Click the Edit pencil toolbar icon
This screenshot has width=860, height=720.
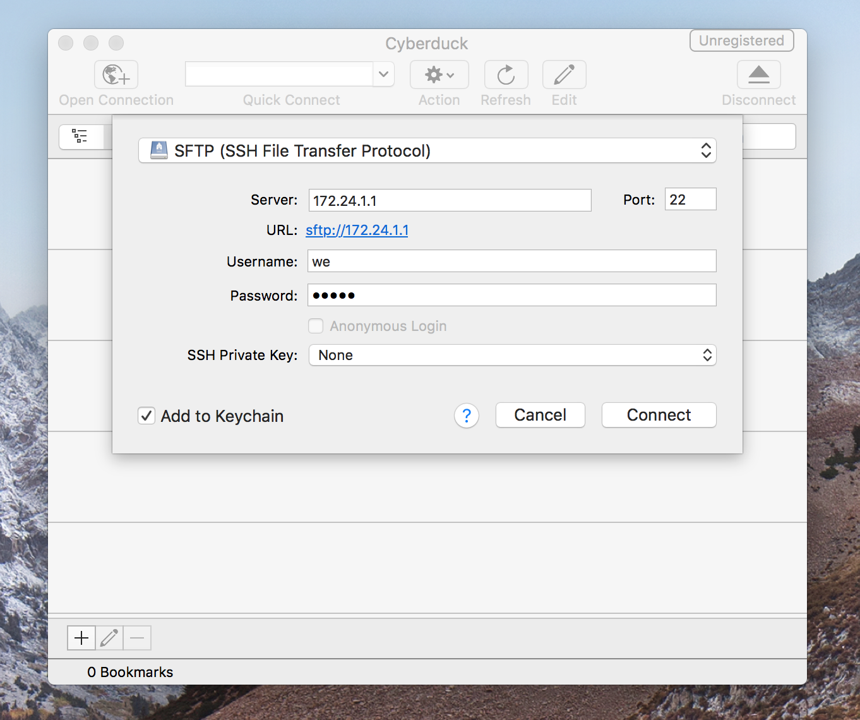[564, 75]
